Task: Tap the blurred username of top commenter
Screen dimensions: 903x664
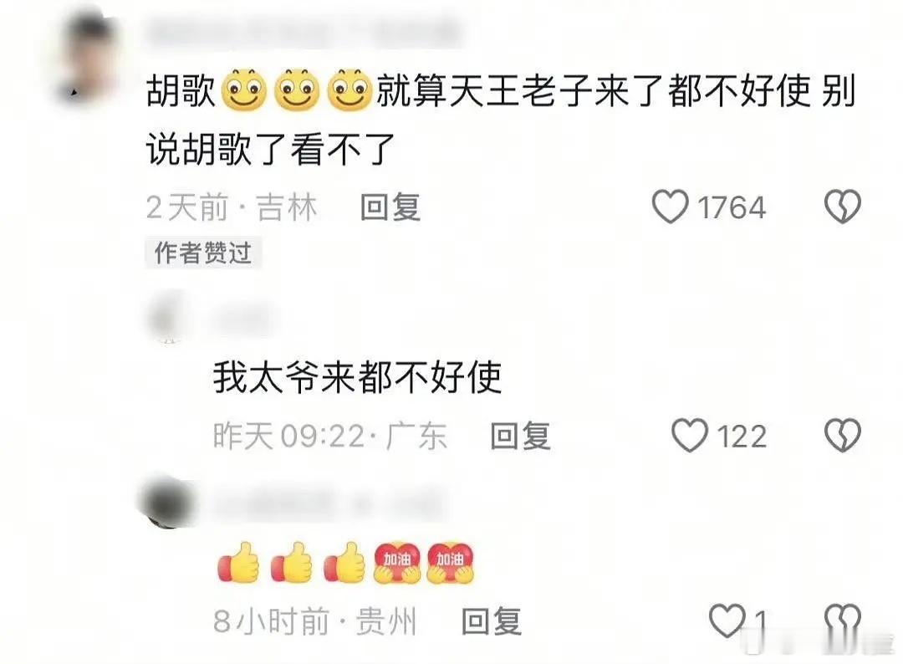Action: [305, 33]
